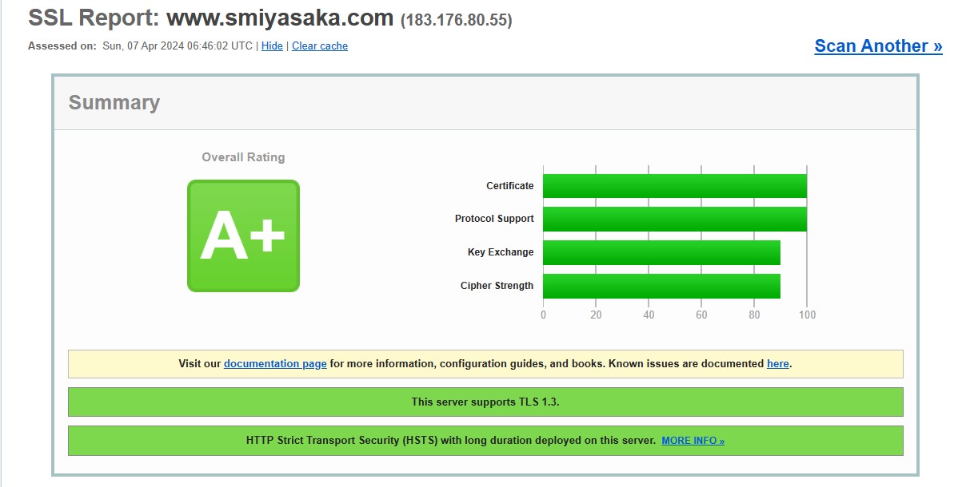Click the Certificate score bar
This screenshot has width=966, height=487.
pyautogui.click(x=675, y=186)
